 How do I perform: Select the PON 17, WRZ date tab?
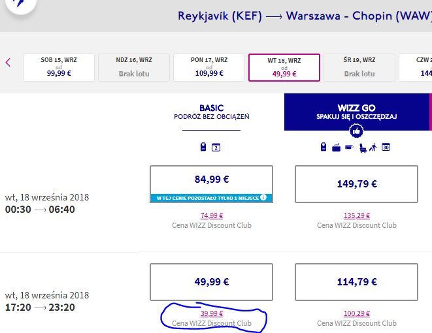(209, 67)
